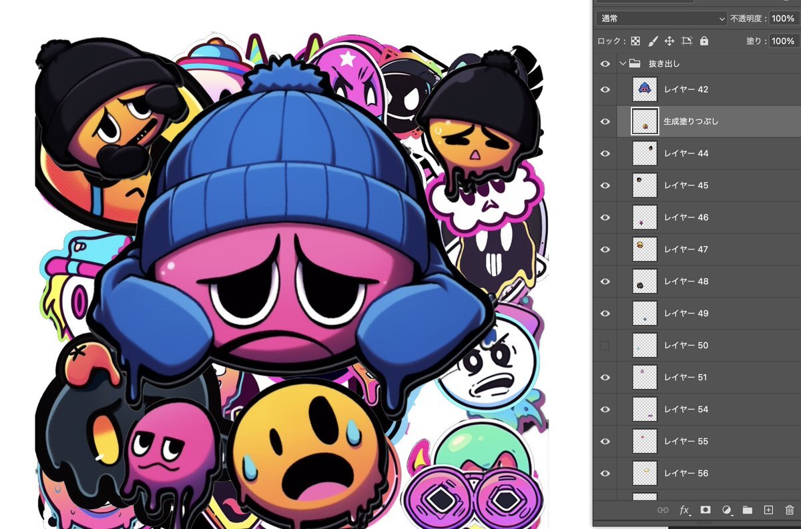Select the layer named レイヤー 46
Screen dimensions: 801x529
tap(686, 217)
